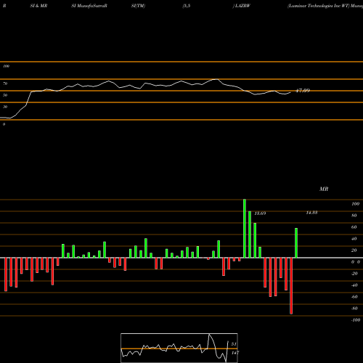Viewport: 363px width, 363px height.
Task: Click the 'SI(TM)' header text
Action: (138, 6)
